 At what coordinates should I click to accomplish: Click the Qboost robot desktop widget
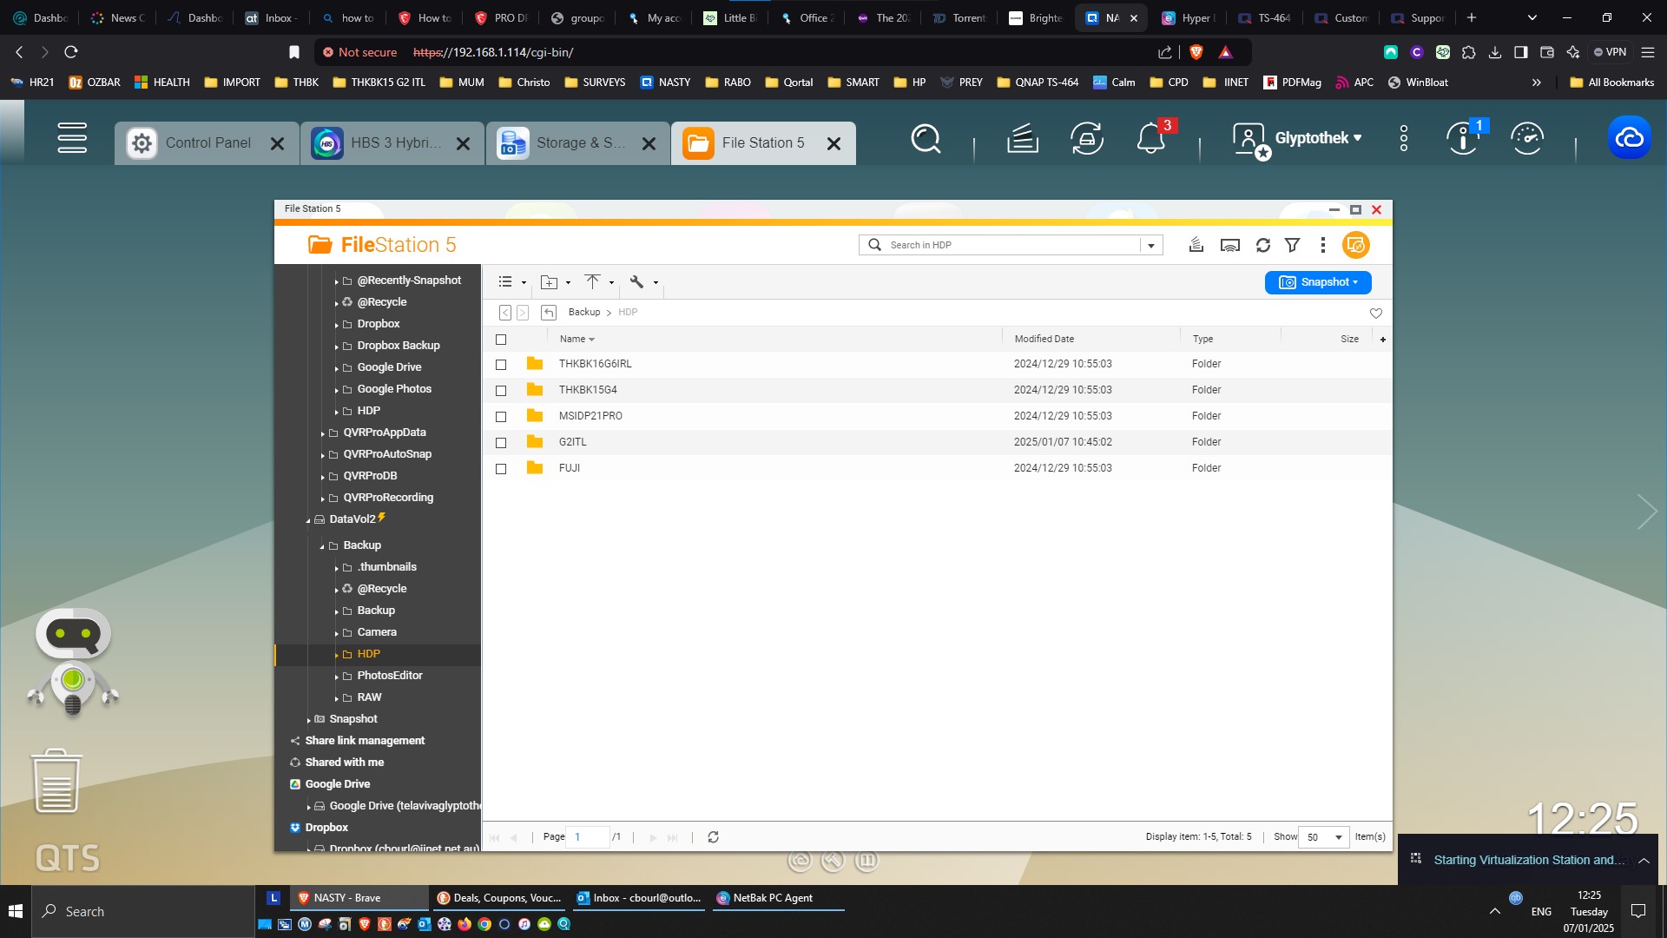(73, 662)
